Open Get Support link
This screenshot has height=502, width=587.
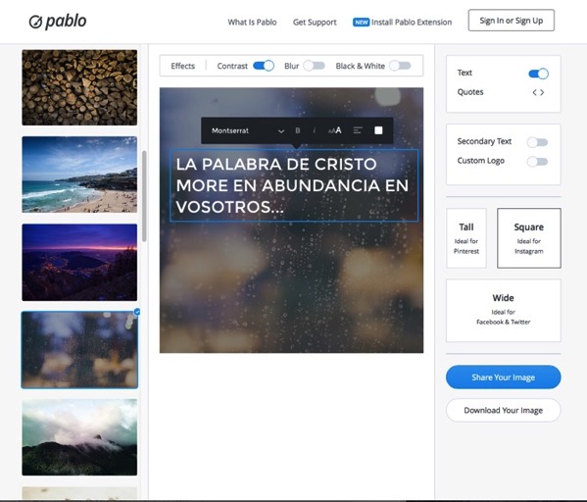pos(315,23)
